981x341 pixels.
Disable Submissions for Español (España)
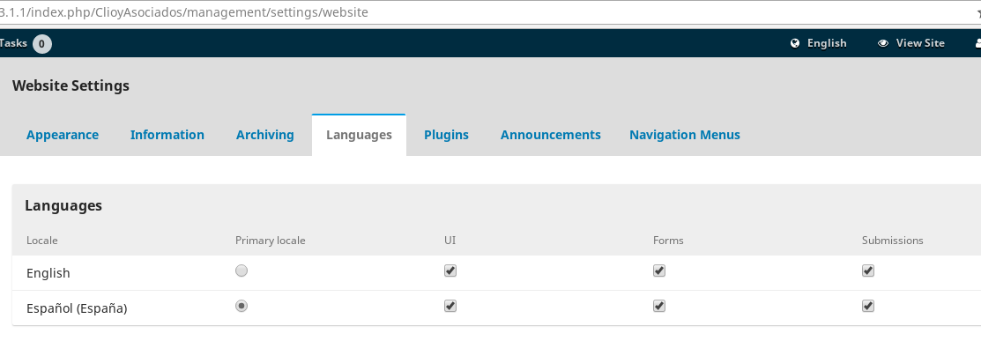click(868, 306)
